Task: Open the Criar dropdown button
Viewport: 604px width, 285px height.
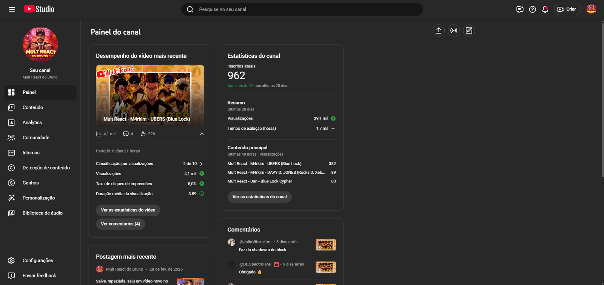Action: coord(567,9)
